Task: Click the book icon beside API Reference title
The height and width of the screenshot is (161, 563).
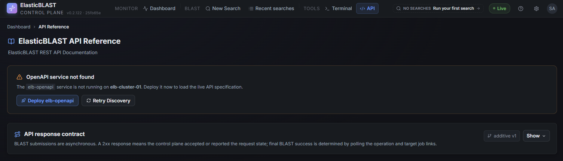Action: (x=11, y=41)
